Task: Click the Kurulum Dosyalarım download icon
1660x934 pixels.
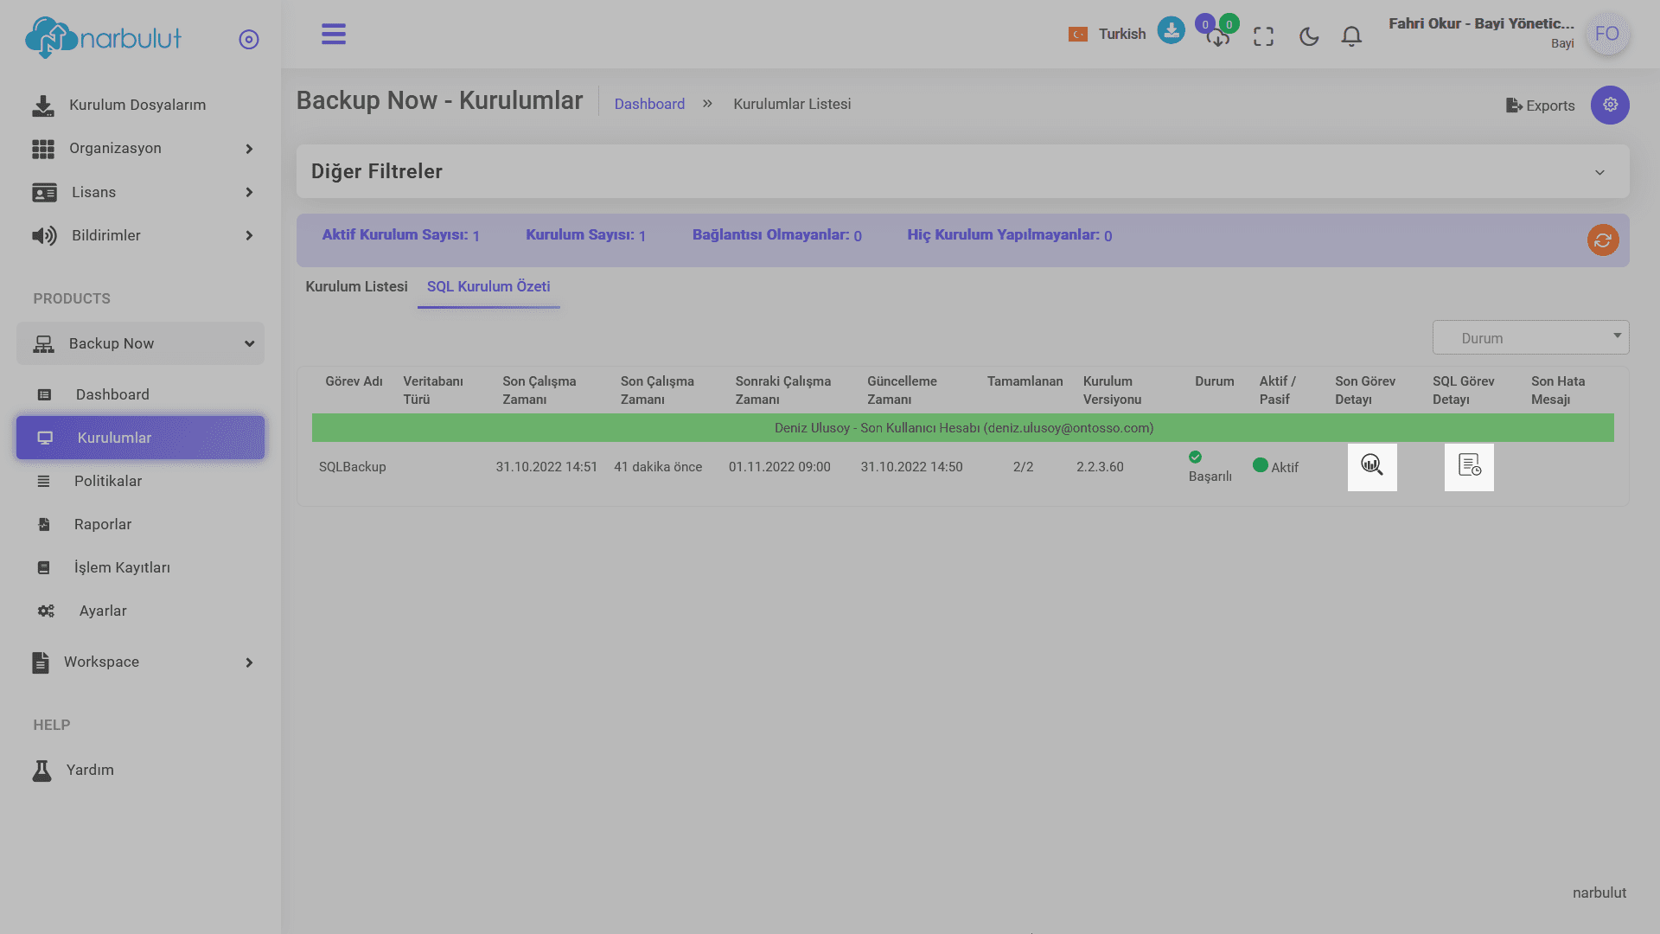Action: point(42,106)
